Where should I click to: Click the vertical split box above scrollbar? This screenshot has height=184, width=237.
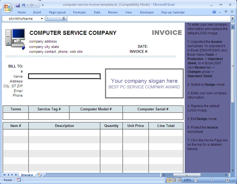pos(233,23)
